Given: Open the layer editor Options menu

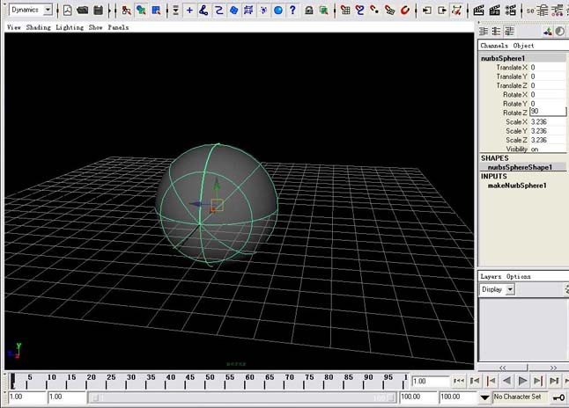Looking at the screenshot, I should click(518, 276).
